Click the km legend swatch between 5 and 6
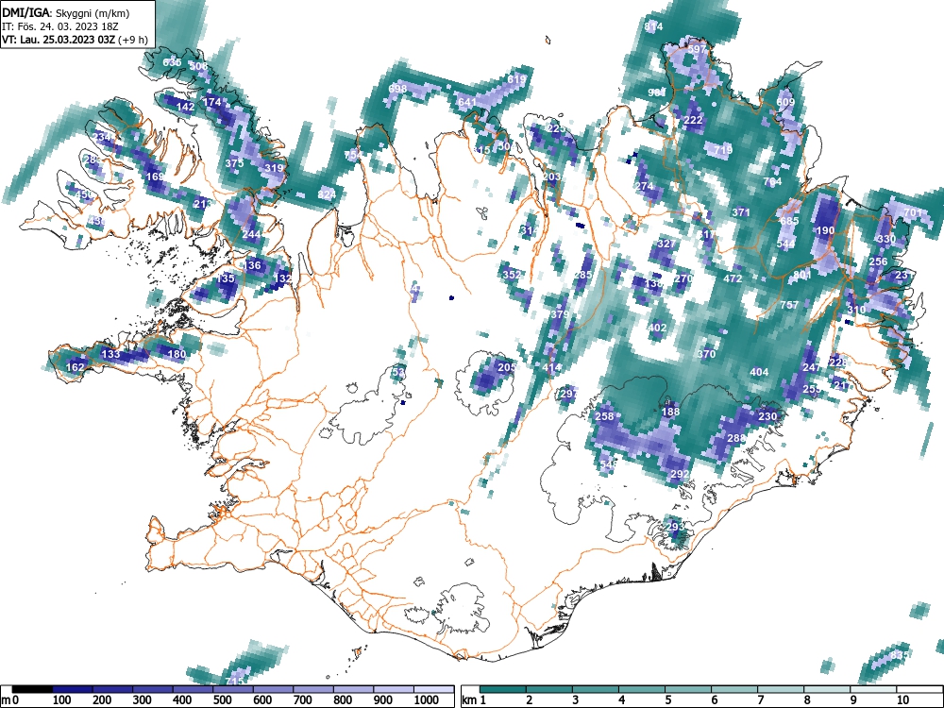944x708 pixels. [688, 689]
